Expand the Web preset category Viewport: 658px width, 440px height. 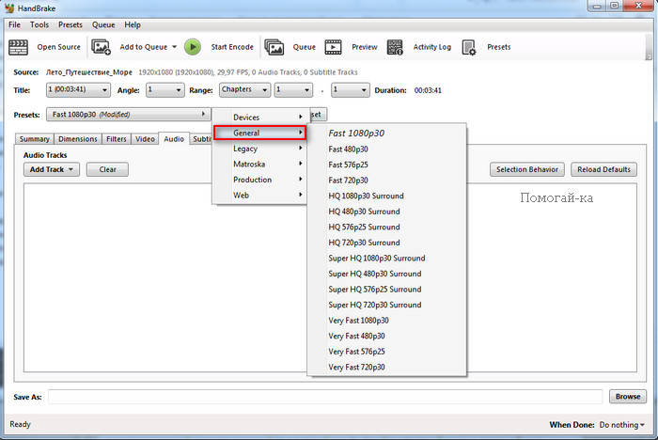pyautogui.click(x=259, y=195)
